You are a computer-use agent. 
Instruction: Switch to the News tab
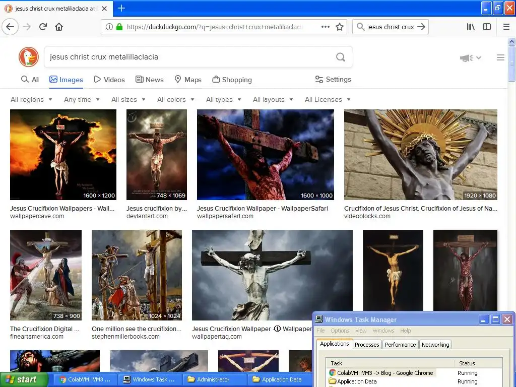tap(149, 80)
